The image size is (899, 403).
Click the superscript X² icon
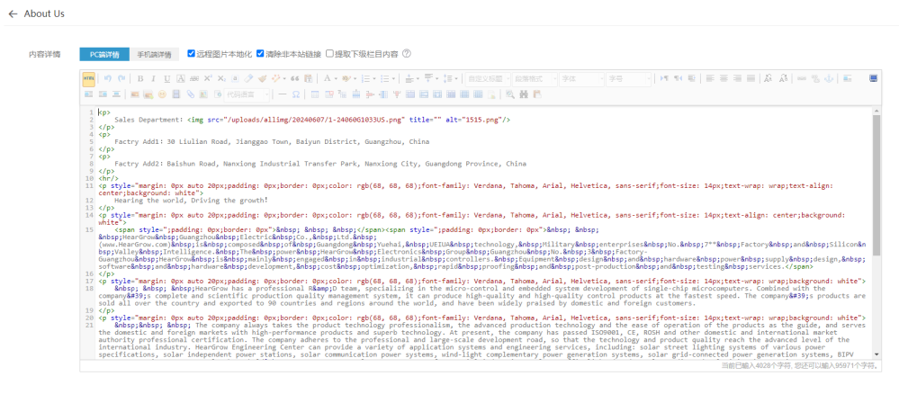(x=208, y=78)
